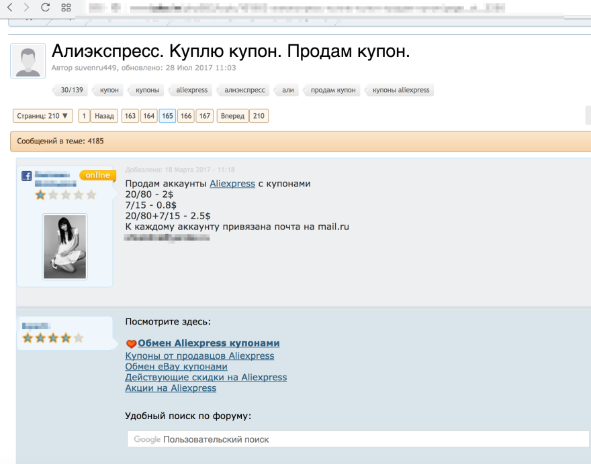Screen dimensions: 591x464
Task: Click the Facebook icon beside the poster's name
Action: point(27,176)
